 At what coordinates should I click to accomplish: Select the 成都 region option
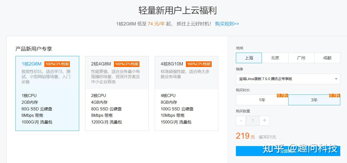327,58
